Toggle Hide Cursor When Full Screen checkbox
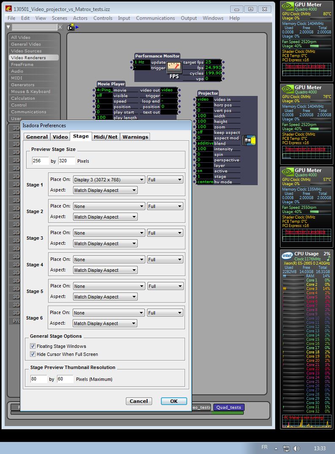Viewport: 335px width, 454px height. [33, 354]
